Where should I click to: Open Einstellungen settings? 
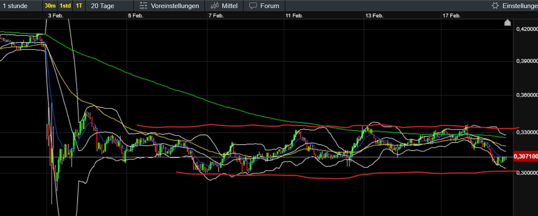pyautogui.click(x=514, y=6)
